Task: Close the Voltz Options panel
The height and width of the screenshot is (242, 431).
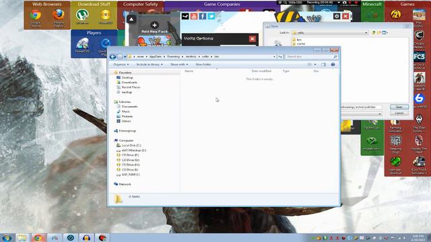Action: (253, 39)
